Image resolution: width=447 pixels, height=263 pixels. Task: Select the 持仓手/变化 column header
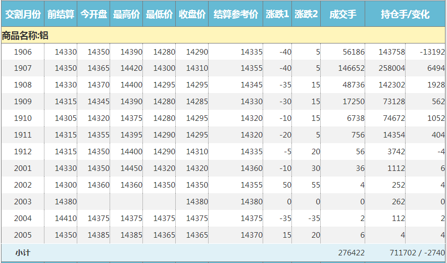coord(405,15)
